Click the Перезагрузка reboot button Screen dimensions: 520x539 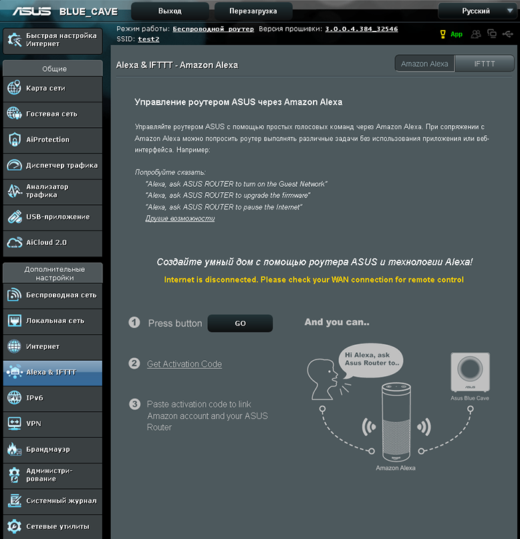pyautogui.click(x=253, y=11)
